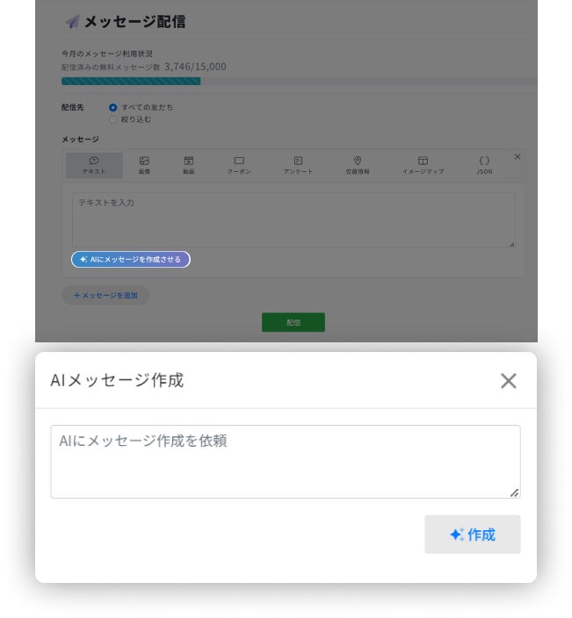Image resolution: width=572 pixels, height=618 pixels.
Task: Pick the イメージマップ image map icon
Action: 423,162
